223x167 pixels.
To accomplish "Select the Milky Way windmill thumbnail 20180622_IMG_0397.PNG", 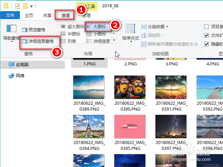I will pyautogui.click(x=171, y=126).
